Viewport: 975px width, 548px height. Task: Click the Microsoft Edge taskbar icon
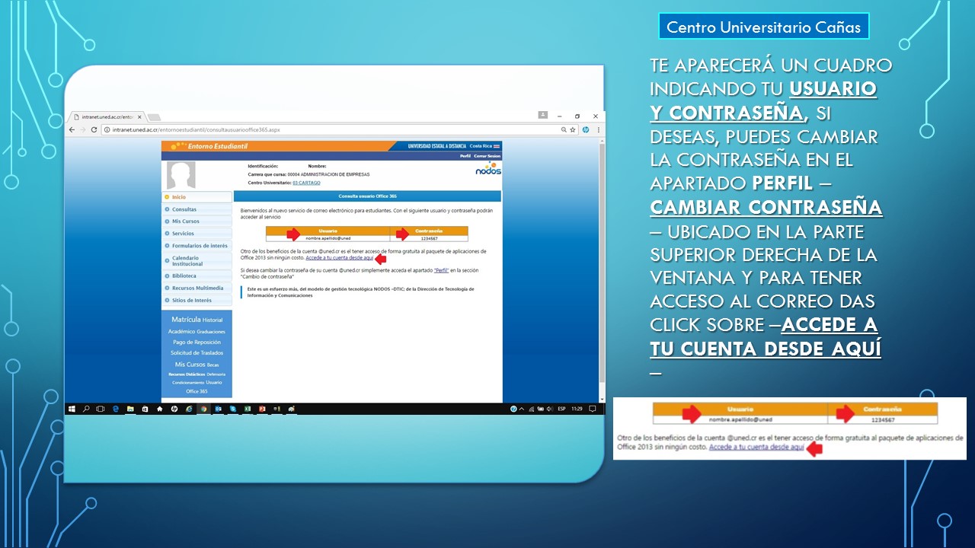tap(116, 409)
